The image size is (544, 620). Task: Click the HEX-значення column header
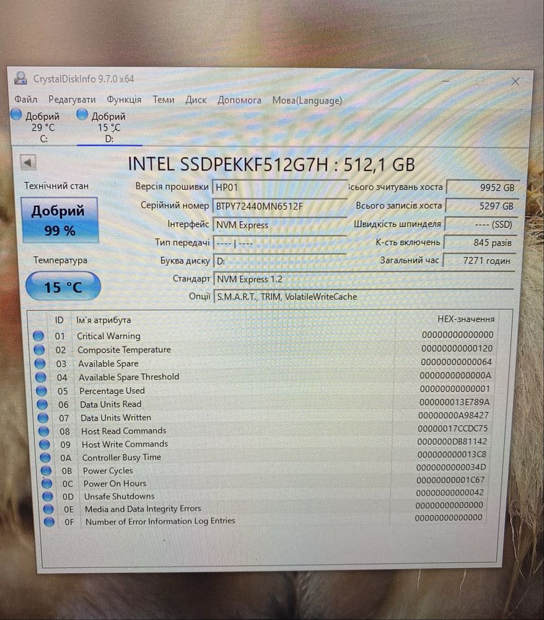click(466, 319)
